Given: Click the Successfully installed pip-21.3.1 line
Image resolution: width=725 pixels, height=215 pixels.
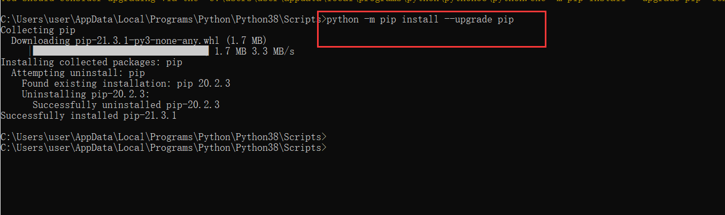Looking at the screenshot, I should pyautogui.click(x=89, y=116).
